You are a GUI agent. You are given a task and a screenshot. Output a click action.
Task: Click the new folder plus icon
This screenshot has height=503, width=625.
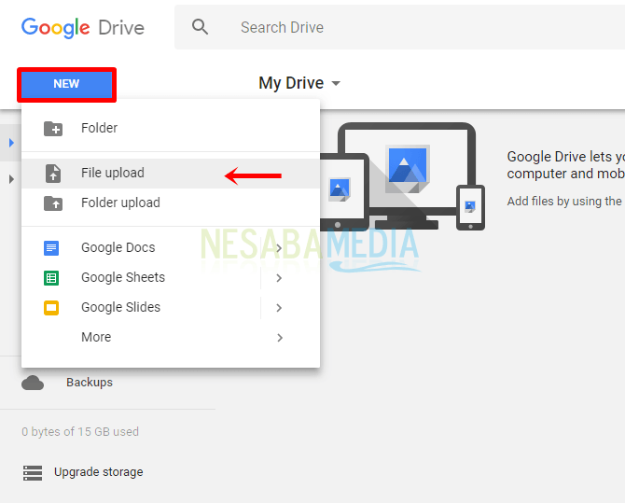(53, 129)
